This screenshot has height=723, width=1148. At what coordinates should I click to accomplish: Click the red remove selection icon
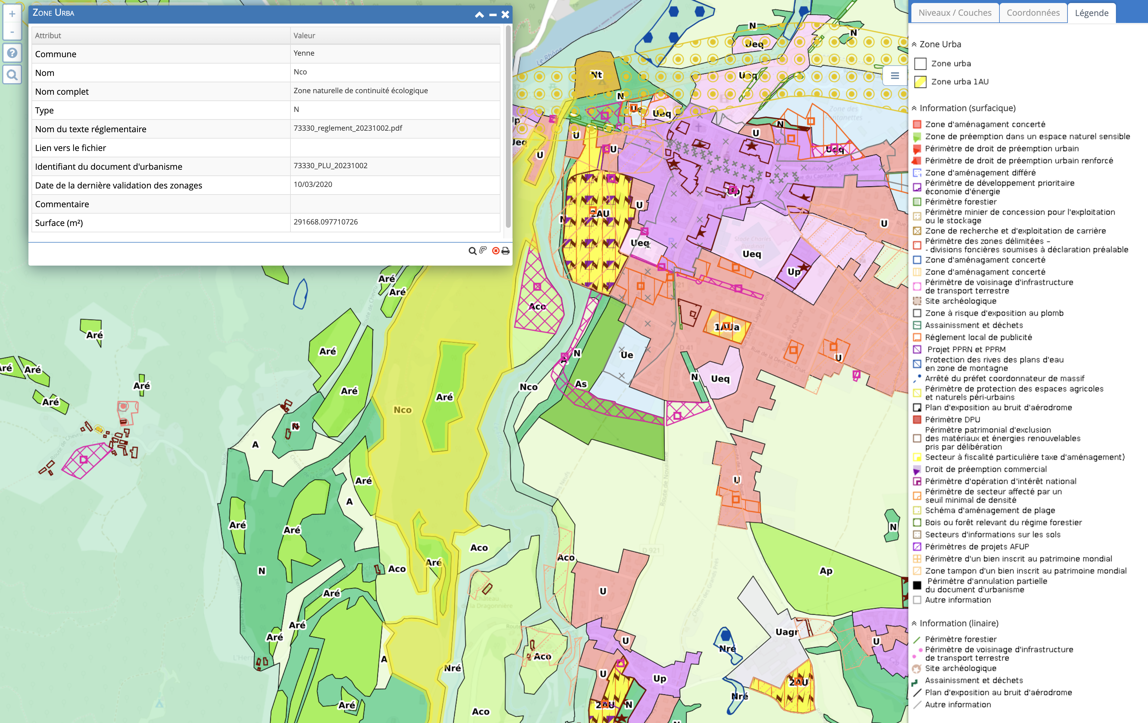[x=495, y=251]
